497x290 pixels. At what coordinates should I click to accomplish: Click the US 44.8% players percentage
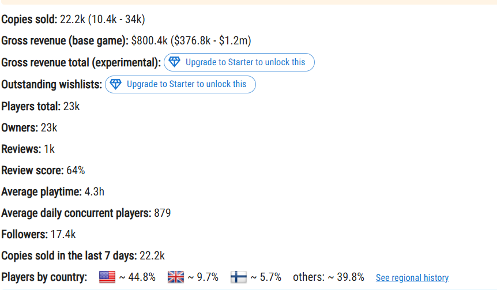click(x=137, y=277)
